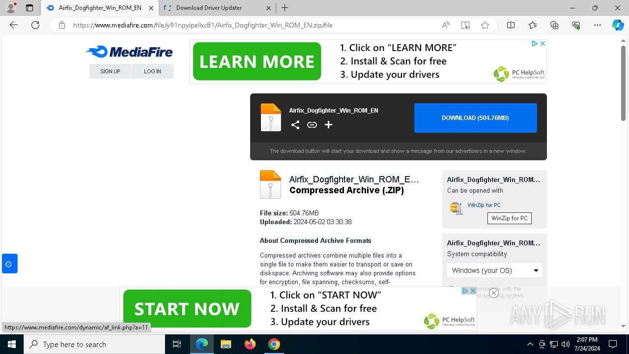This screenshot has height=354, width=629.
Task: Open the volume control in tray
Action: click(565, 344)
